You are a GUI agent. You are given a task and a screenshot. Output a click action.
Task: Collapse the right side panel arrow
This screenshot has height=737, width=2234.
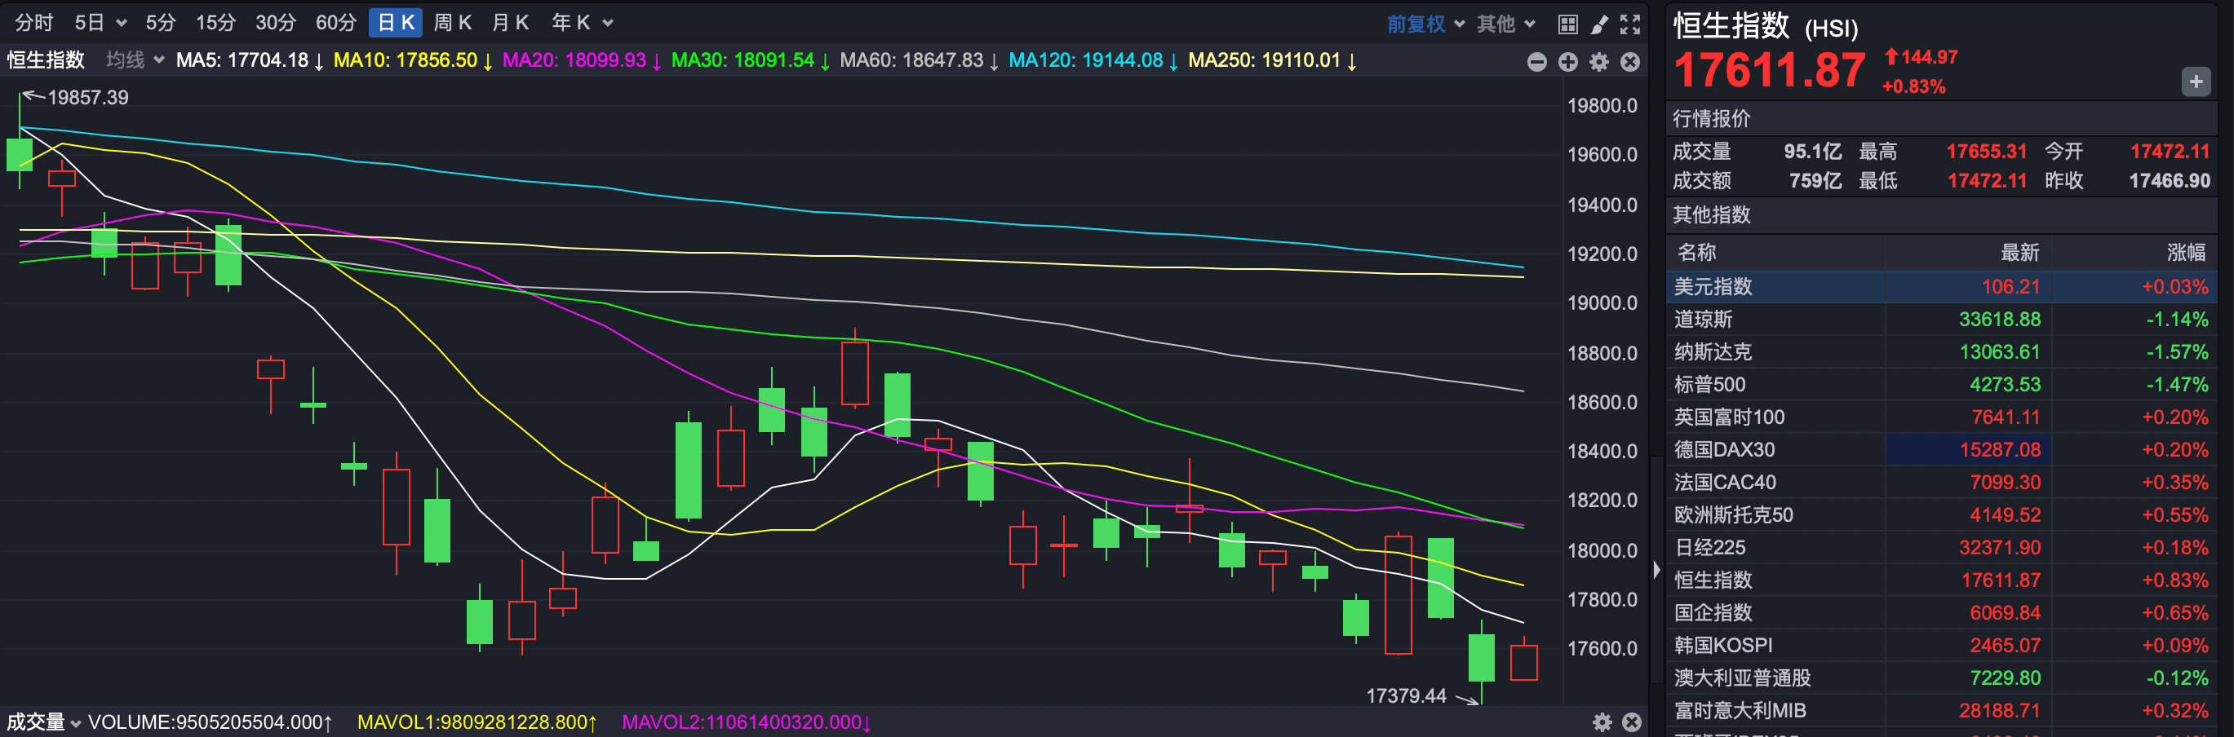[1656, 570]
